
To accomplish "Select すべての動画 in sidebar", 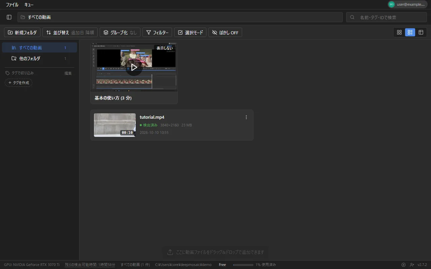I will pos(39,48).
